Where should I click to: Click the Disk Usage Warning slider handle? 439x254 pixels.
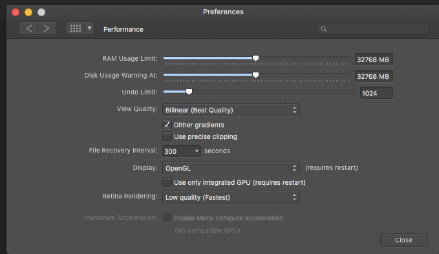255,75
